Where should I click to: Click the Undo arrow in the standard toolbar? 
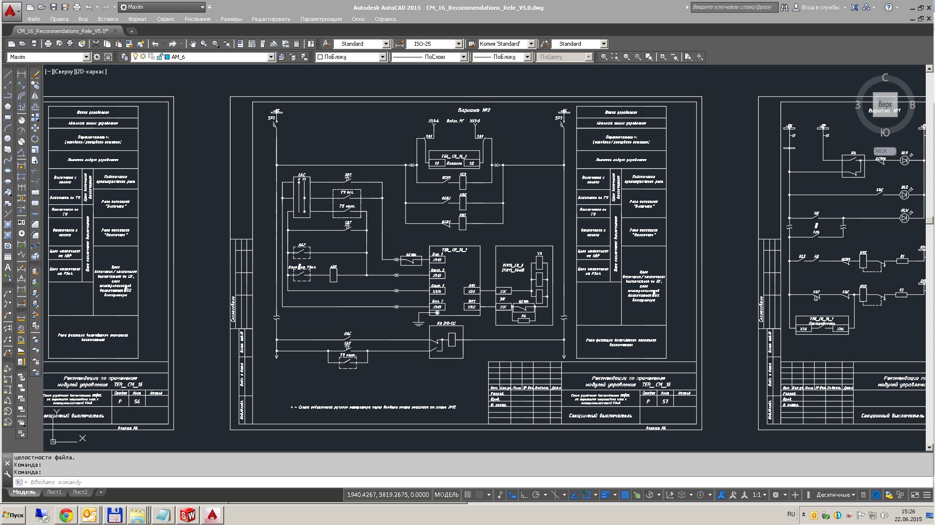[x=155, y=44]
